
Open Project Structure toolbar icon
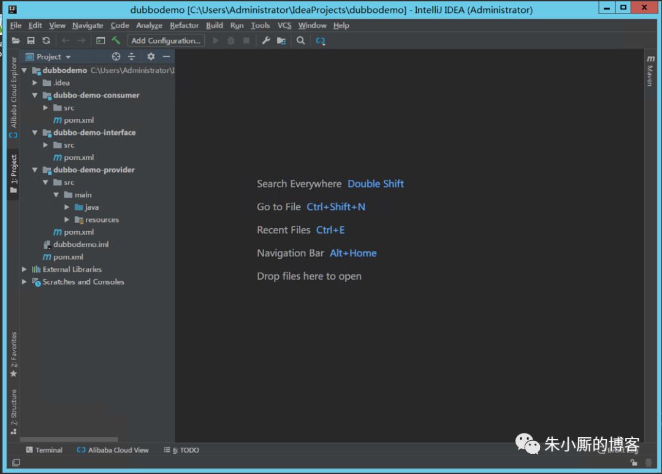tap(281, 40)
